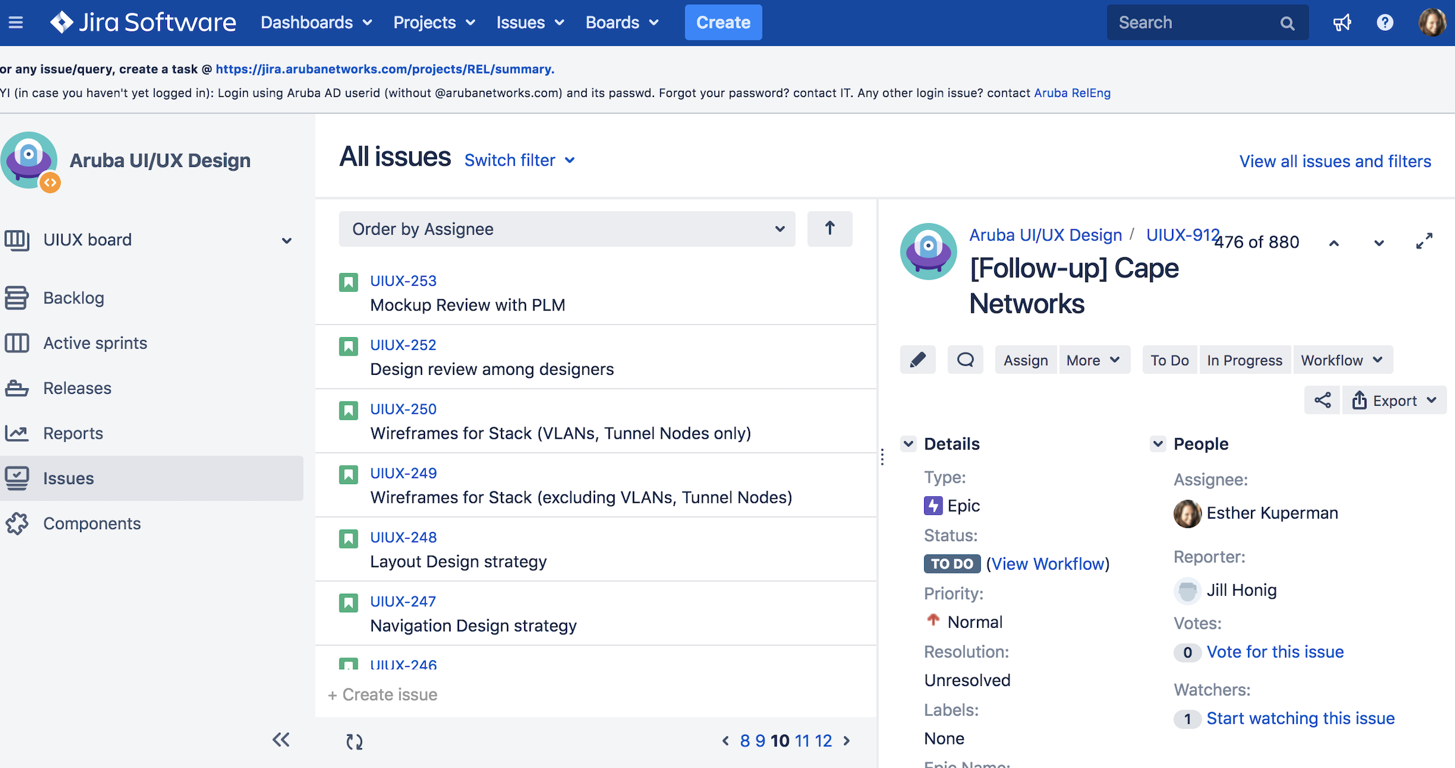This screenshot has height=768, width=1455.
Task: Click the story icon for UIUX-253
Action: pyautogui.click(x=349, y=282)
